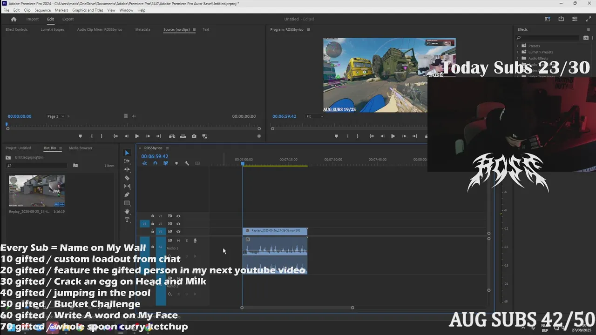Click Mark Out in the Source monitor
This screenshot has height=335, width=596.
coord(102,136)
